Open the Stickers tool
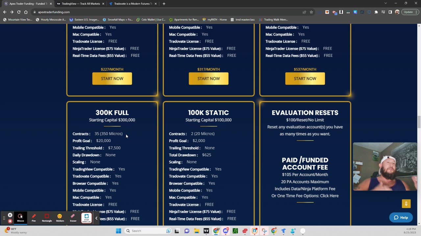Image resolution: width=421 pixels, height=236 pixels. coord(60,217)
